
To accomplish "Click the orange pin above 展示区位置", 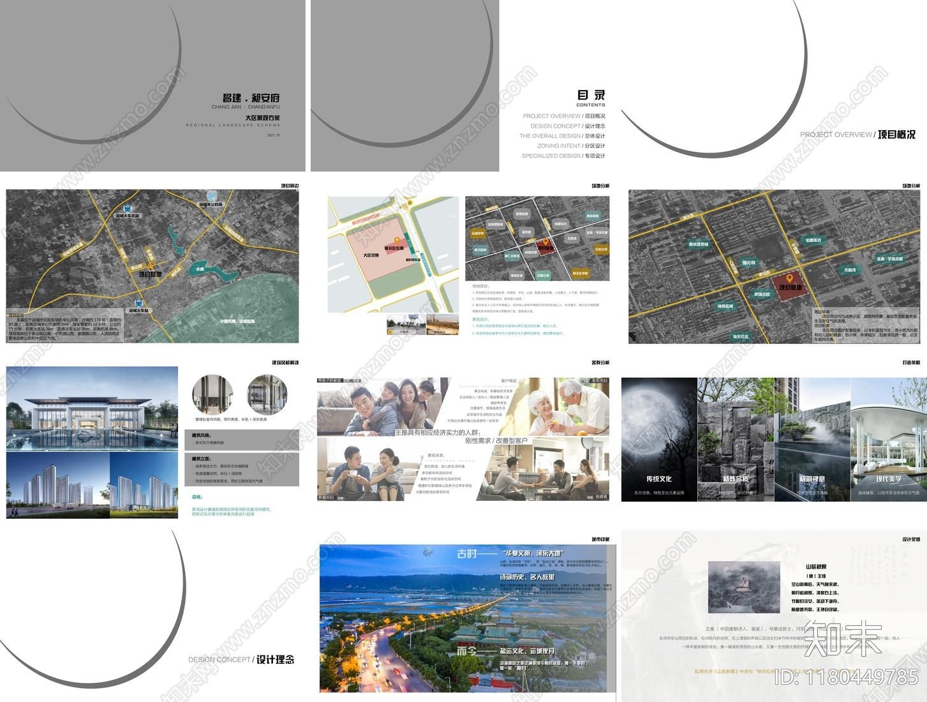I will pyautogui.click(x=396, y=241).
